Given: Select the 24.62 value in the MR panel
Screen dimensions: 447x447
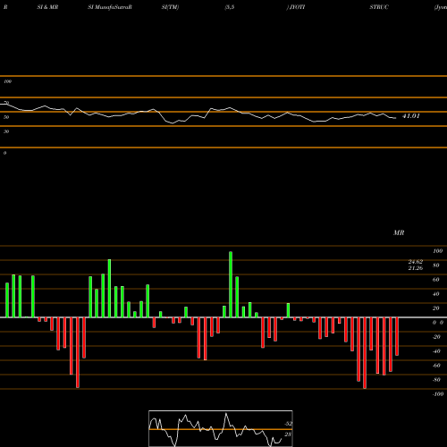Looking at the screenshot, I should (416, 262).
